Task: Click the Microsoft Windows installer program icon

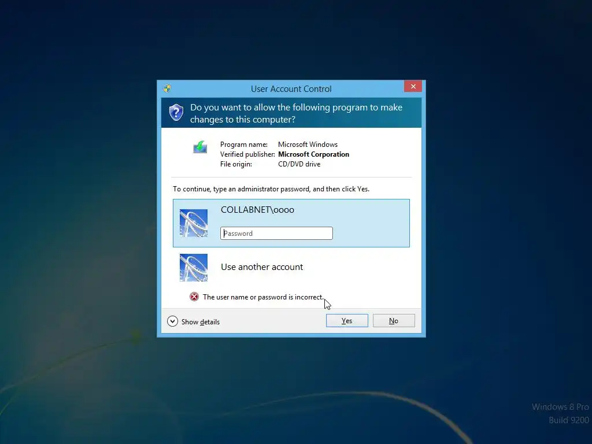Action: point(200,147)
